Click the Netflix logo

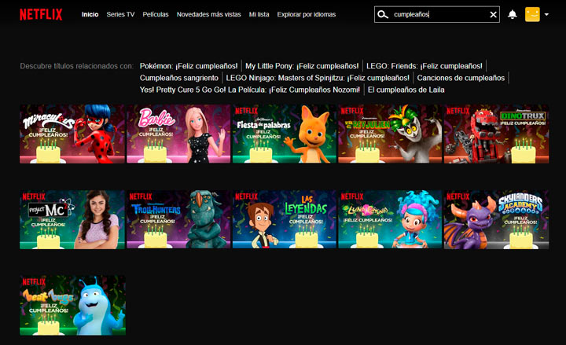coord(41,14)
